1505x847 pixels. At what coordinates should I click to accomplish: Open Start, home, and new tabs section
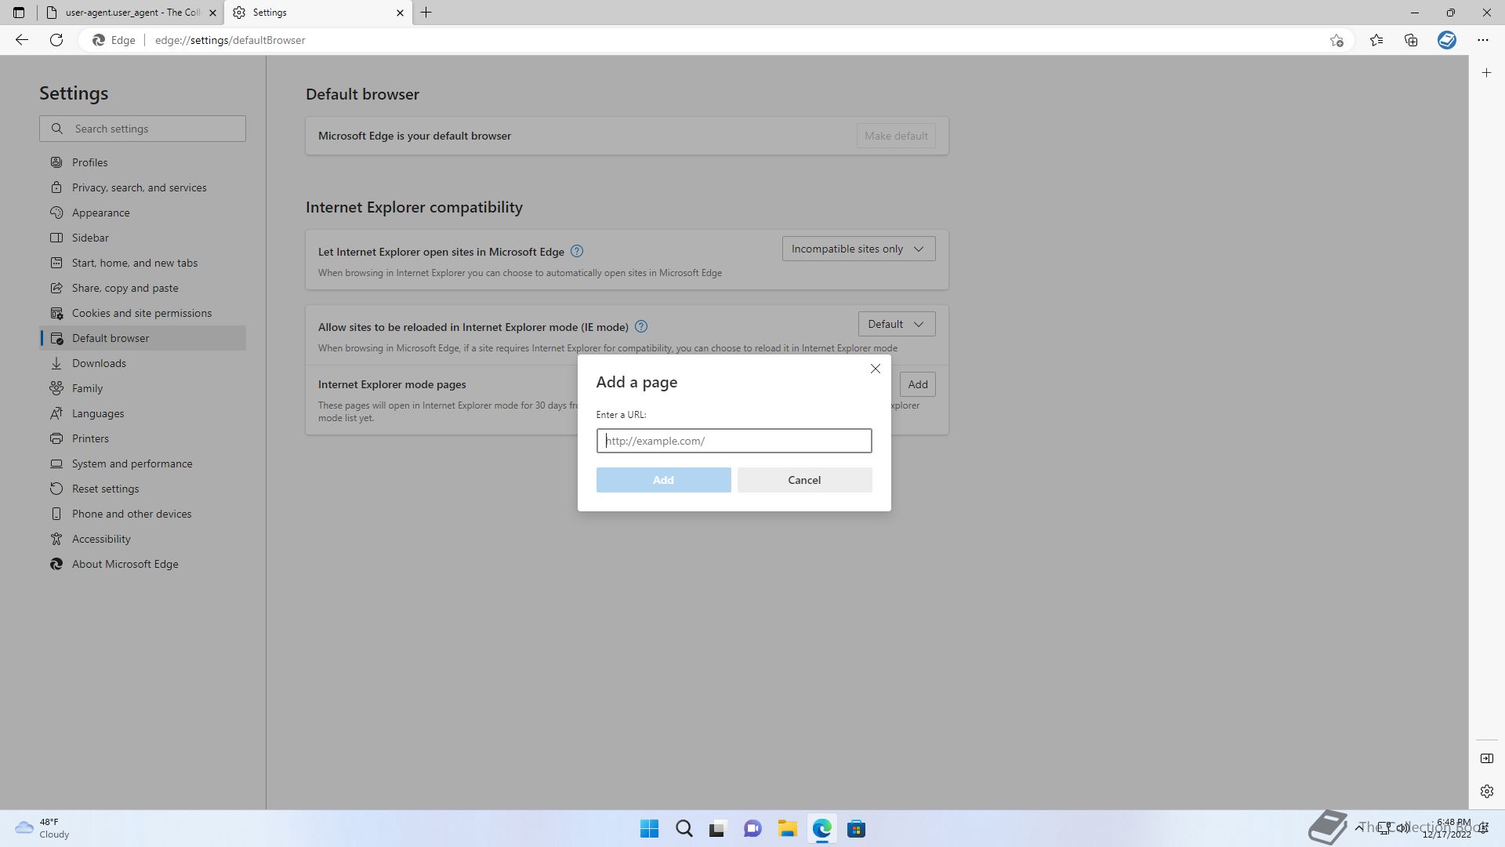143,263
